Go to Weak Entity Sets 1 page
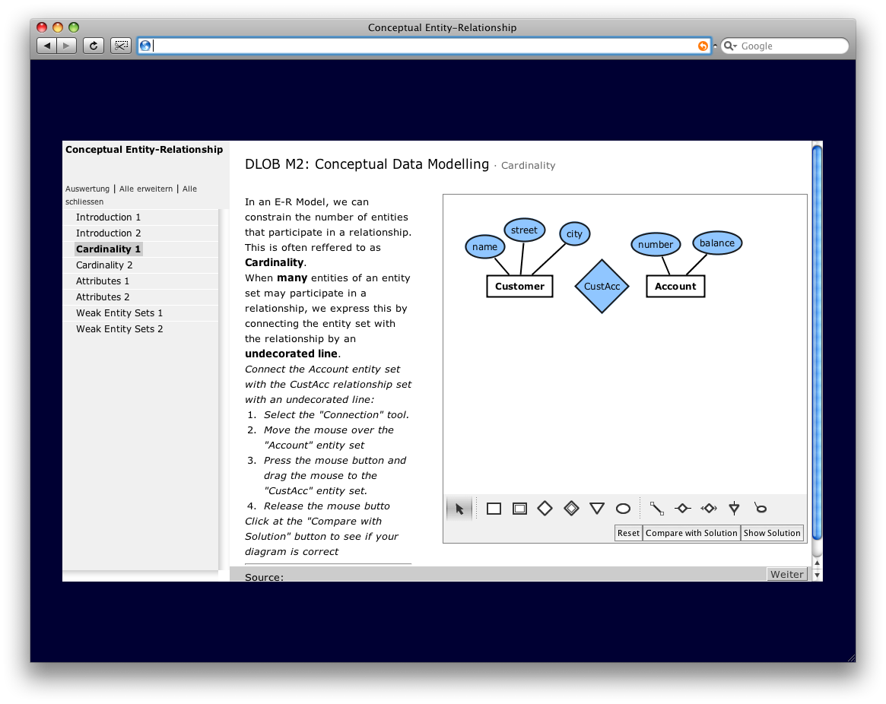 tap(119, 313)
